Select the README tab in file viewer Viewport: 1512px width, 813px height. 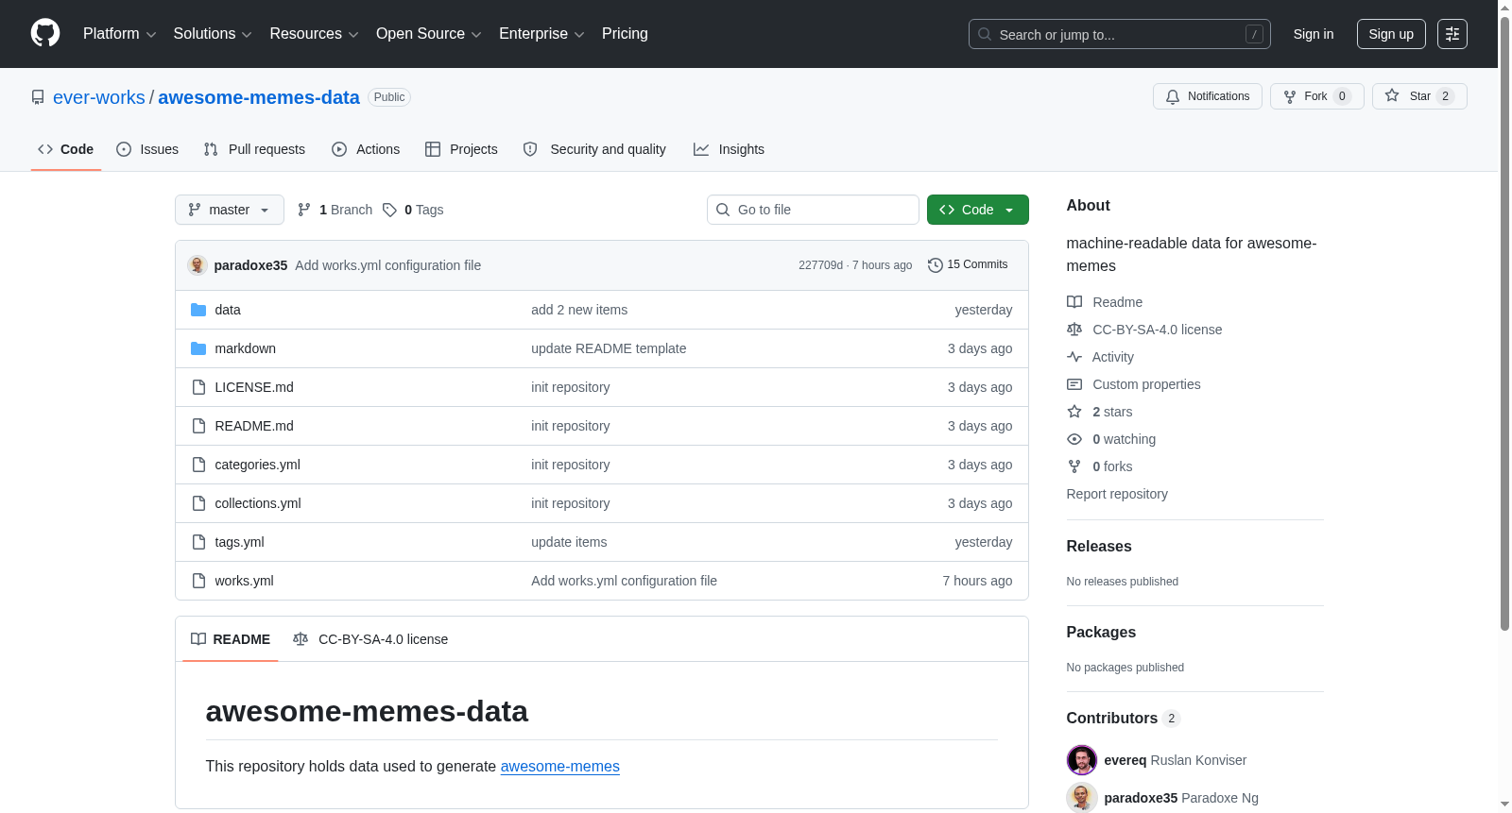click(231, 639)
